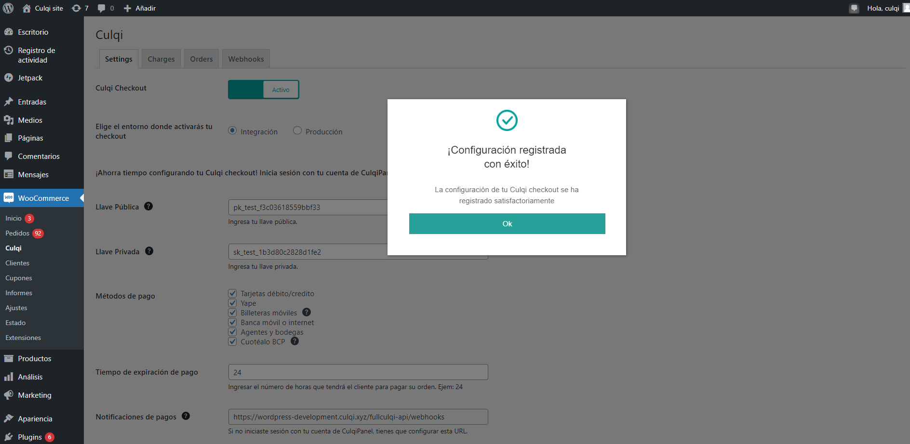The height and width of the screenshot is (444, 910).
Task: Uncheck the Yape checkbox
Action: (232, 303)
